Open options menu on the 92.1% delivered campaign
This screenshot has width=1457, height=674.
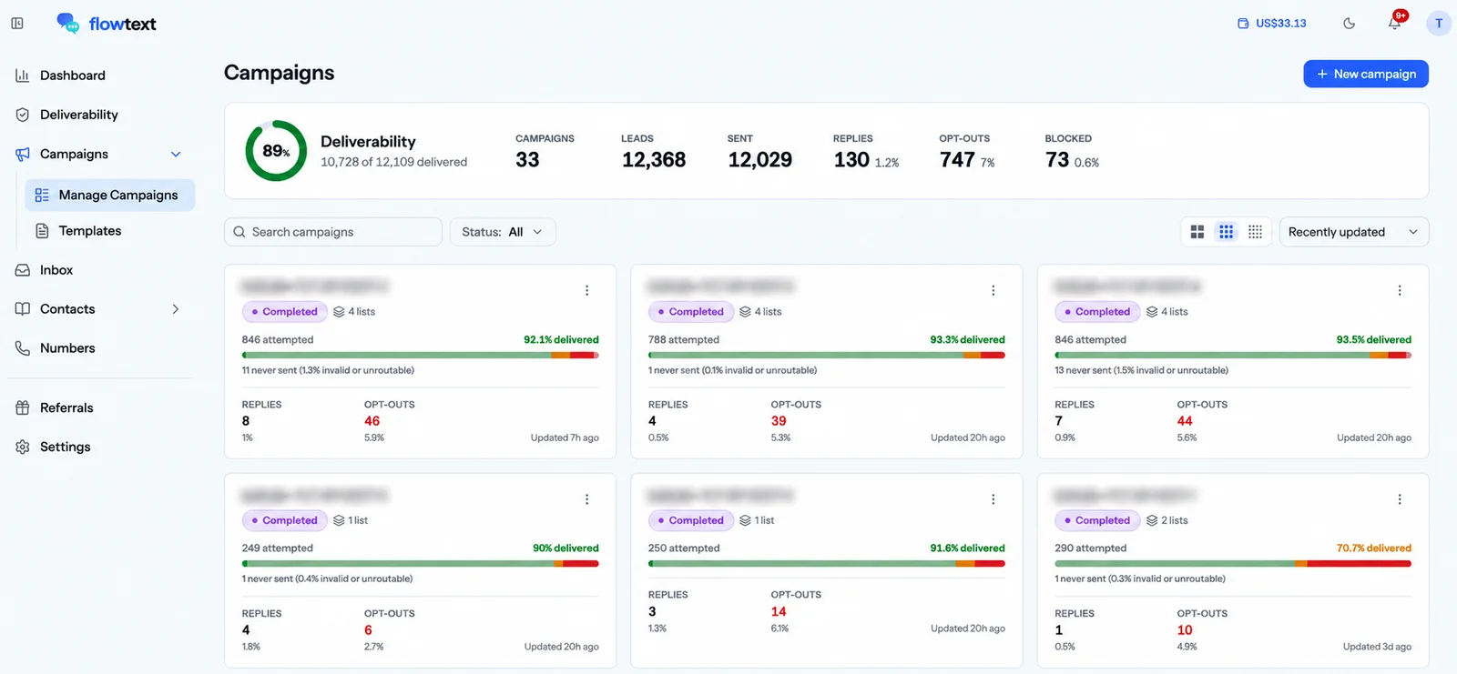point(587,290)
